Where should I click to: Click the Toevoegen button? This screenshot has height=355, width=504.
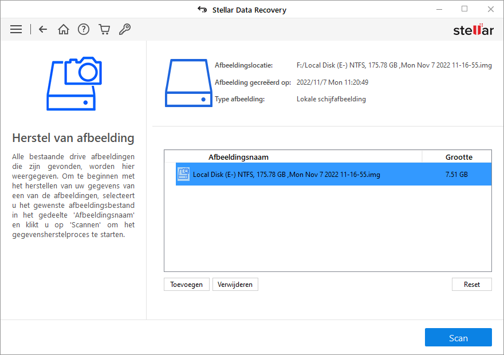point(186,285)
